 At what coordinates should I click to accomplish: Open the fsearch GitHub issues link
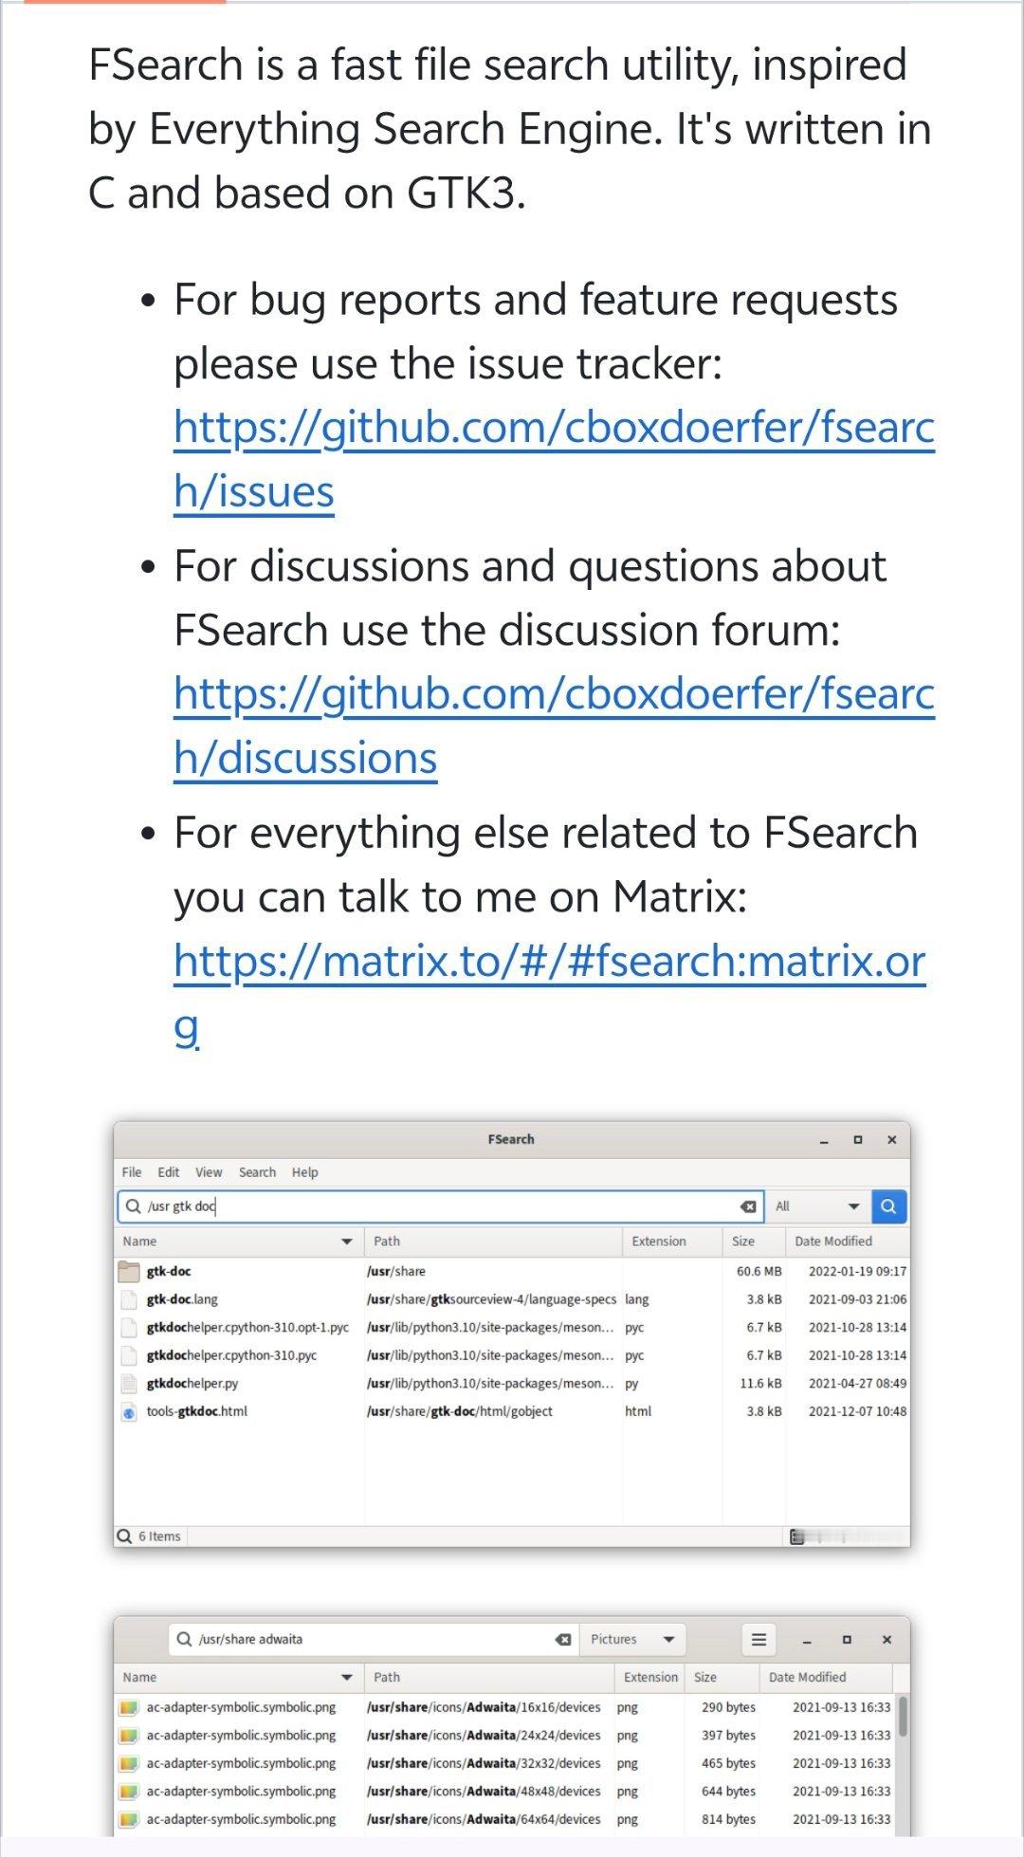coord(554,460)
